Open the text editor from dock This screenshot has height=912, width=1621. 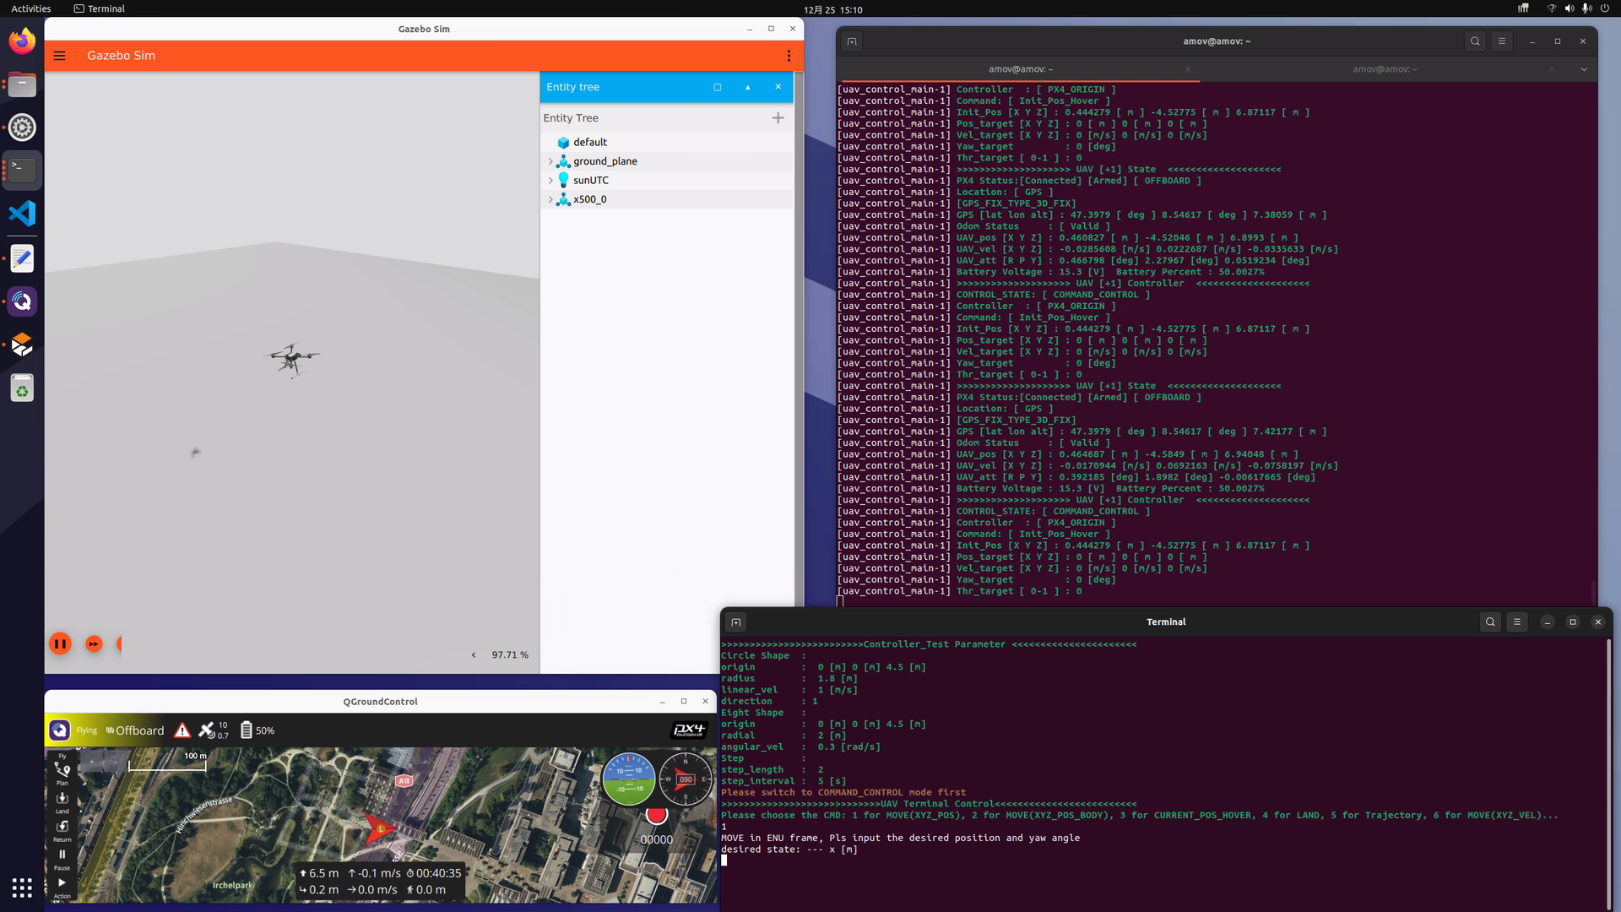[x=22, y=258]
